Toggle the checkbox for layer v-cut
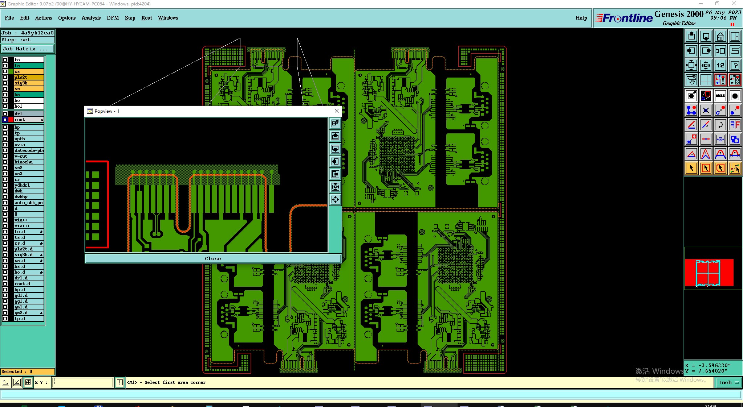 tap(5, 156)
